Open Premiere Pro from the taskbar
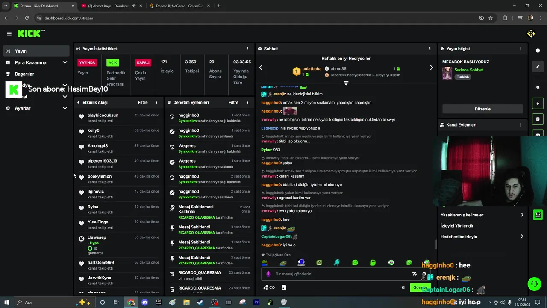This screenshot has width=547, height=308. click(x=256, y=302)
